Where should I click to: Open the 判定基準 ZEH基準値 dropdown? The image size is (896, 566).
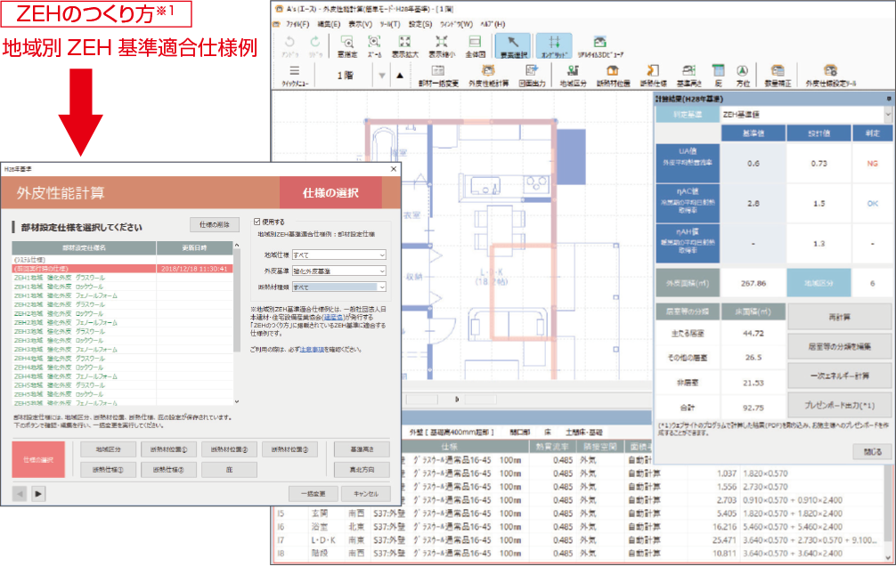(x=806, y=114)
